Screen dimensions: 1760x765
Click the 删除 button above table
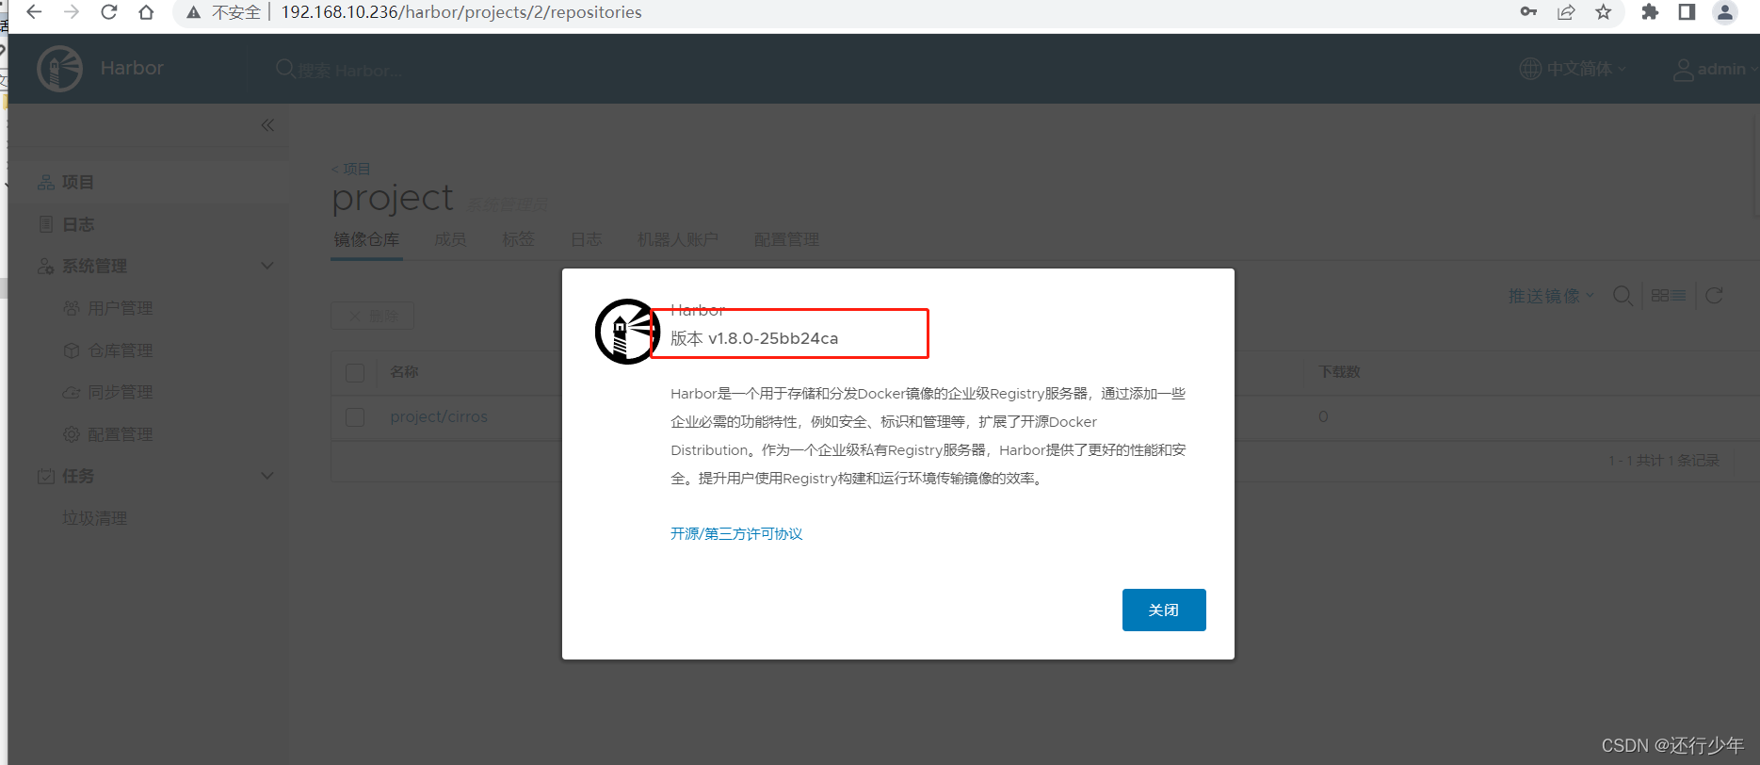[372, 316]
